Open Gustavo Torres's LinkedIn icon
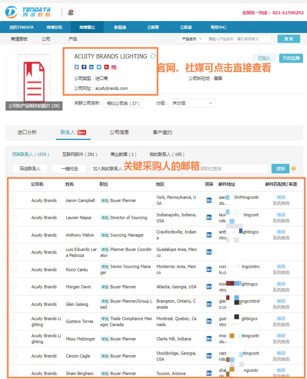307x379 pixels. click(x=209, y=321)
